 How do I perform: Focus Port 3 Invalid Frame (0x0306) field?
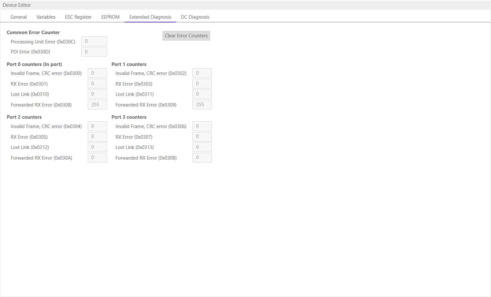point(202,126)
